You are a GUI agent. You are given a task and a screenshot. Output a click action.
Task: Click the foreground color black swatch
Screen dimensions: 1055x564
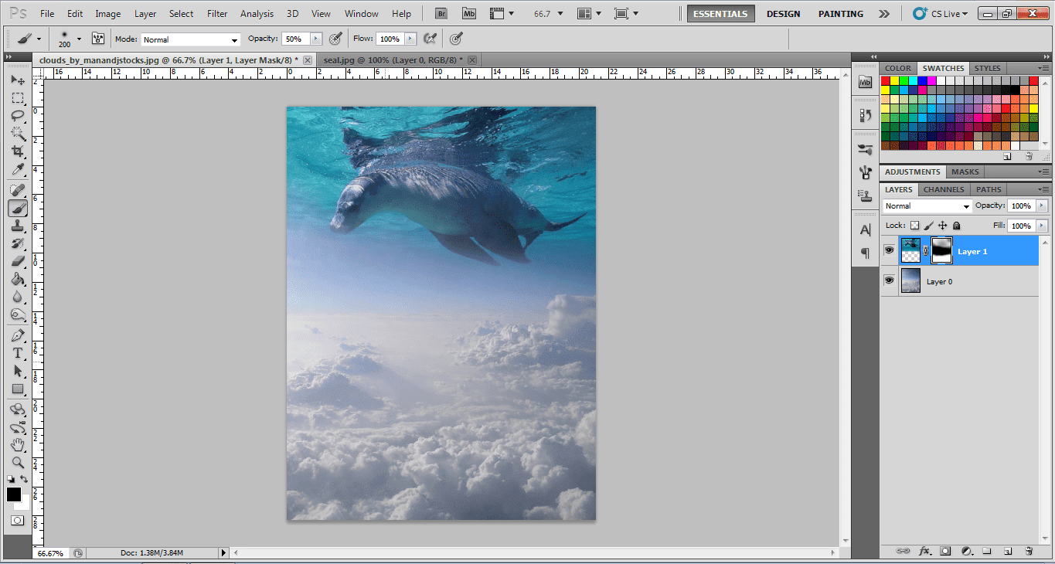13,494
